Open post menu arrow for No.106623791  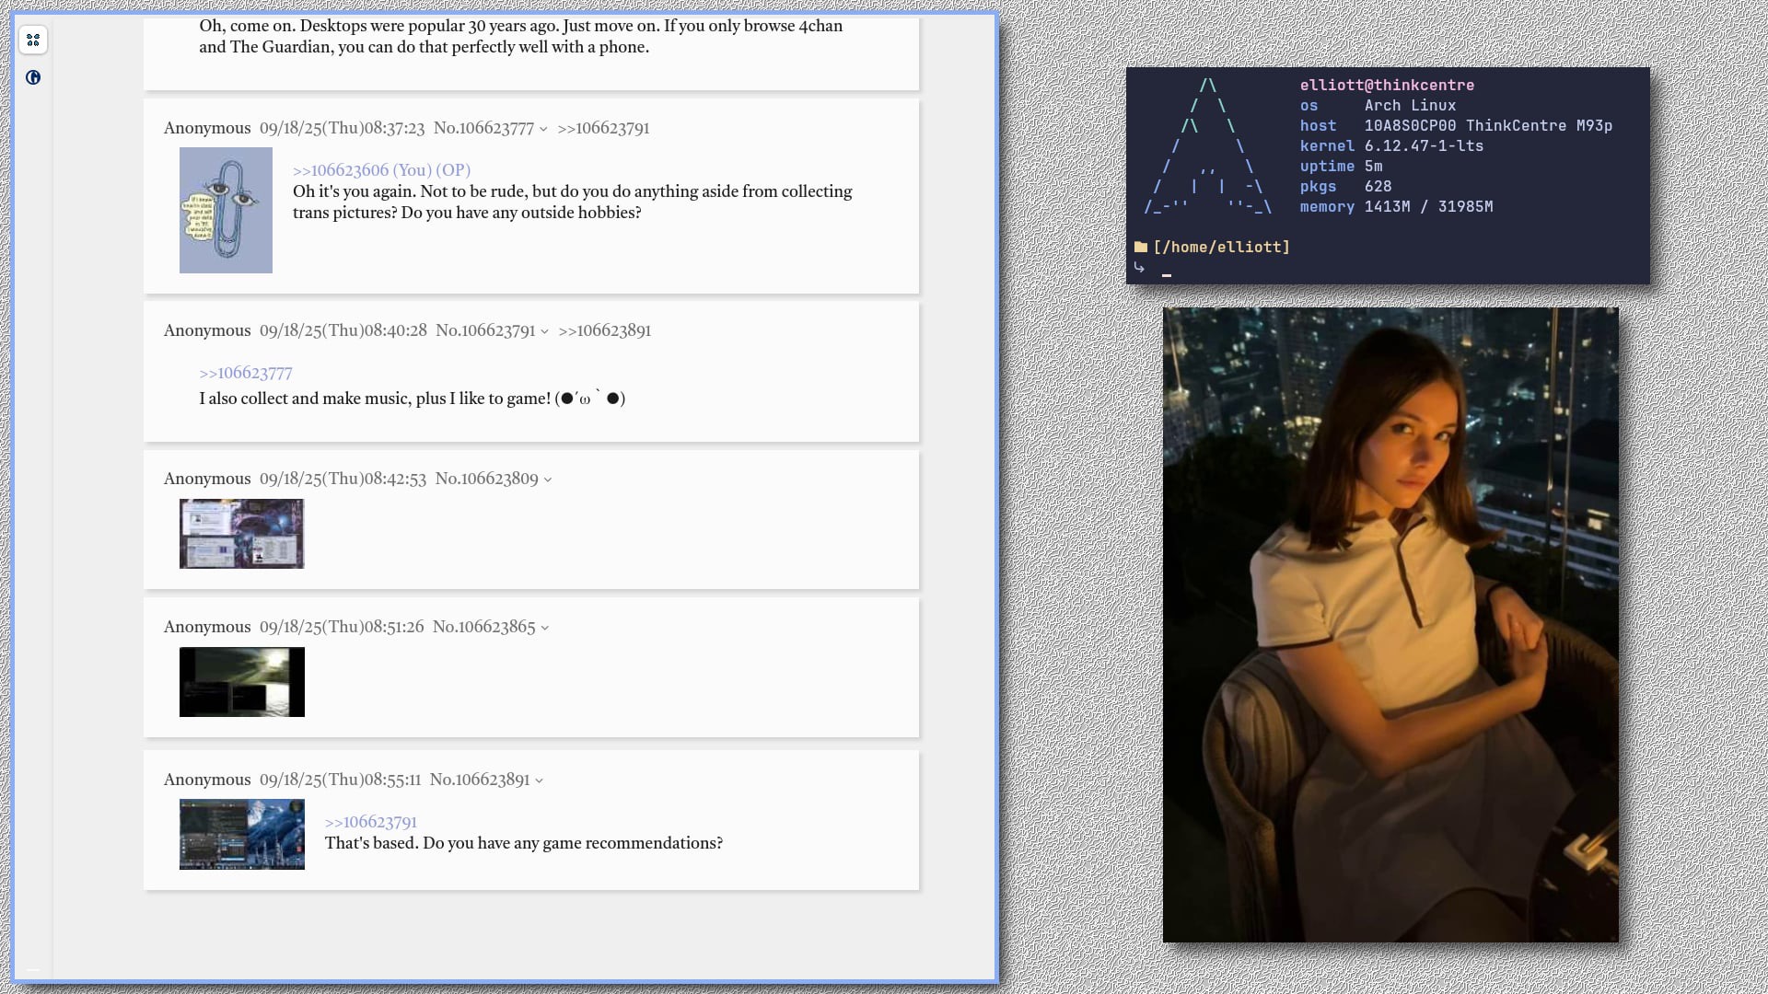[544, 331]
